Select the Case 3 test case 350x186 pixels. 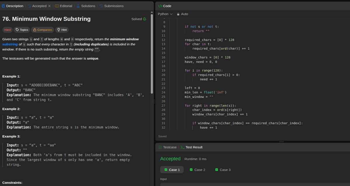pos(223,170)
